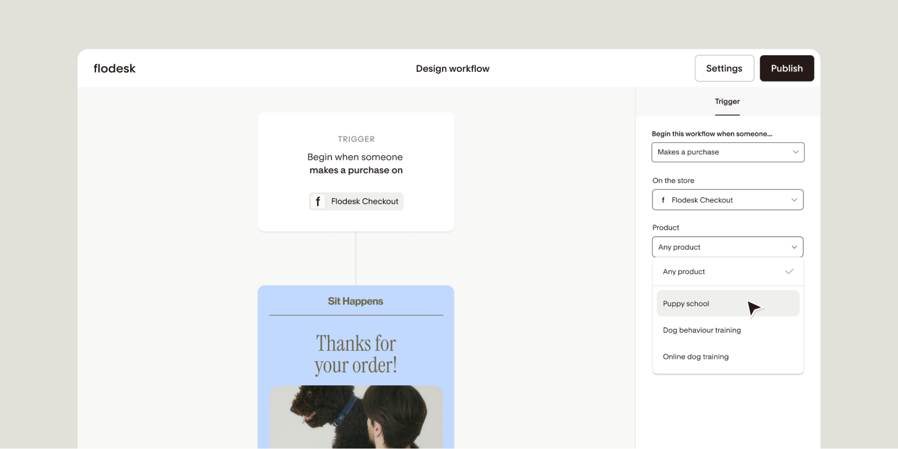Click the 'Product' label
Image resolution: width=898 pixels, height=449 pixels.
(665, 228)
